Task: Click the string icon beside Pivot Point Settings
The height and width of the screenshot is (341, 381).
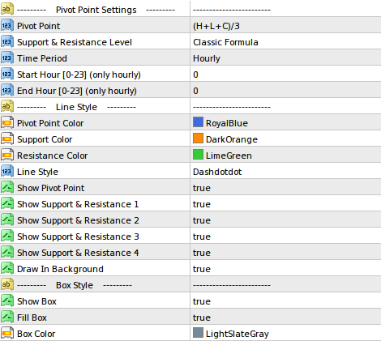Action: click(x=7, y=9)
